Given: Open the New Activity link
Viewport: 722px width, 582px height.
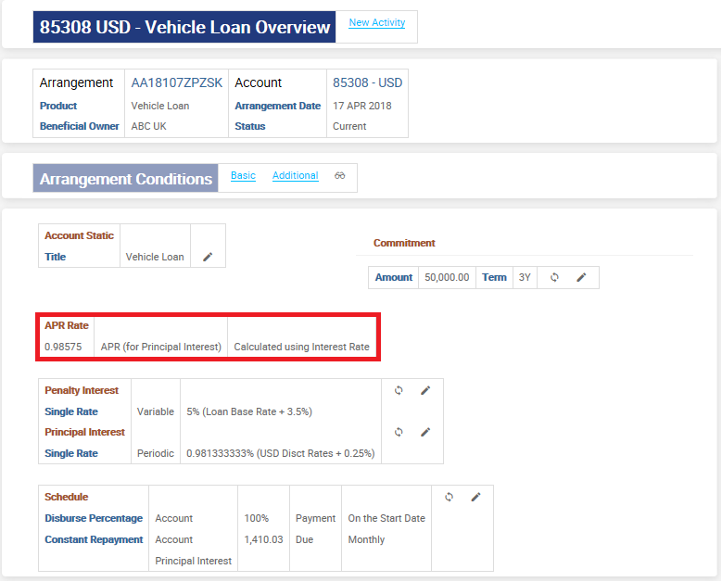Looking at the screenshot, I should click(x=376, y=23).
